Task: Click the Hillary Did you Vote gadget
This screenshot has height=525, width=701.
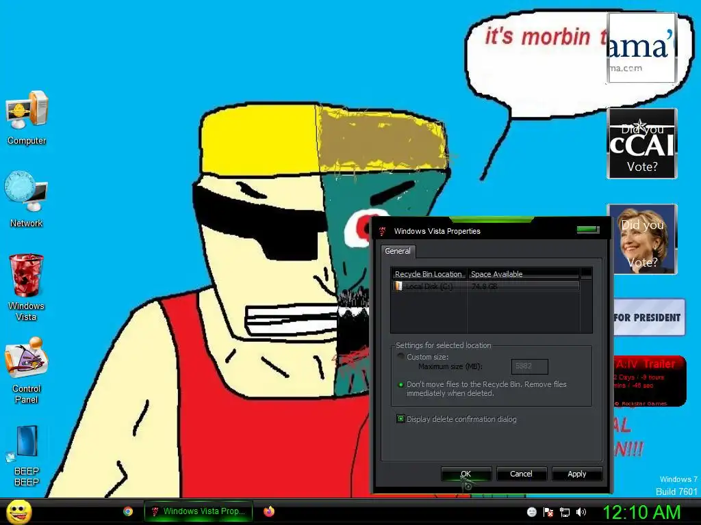Action: coord(642,239)
